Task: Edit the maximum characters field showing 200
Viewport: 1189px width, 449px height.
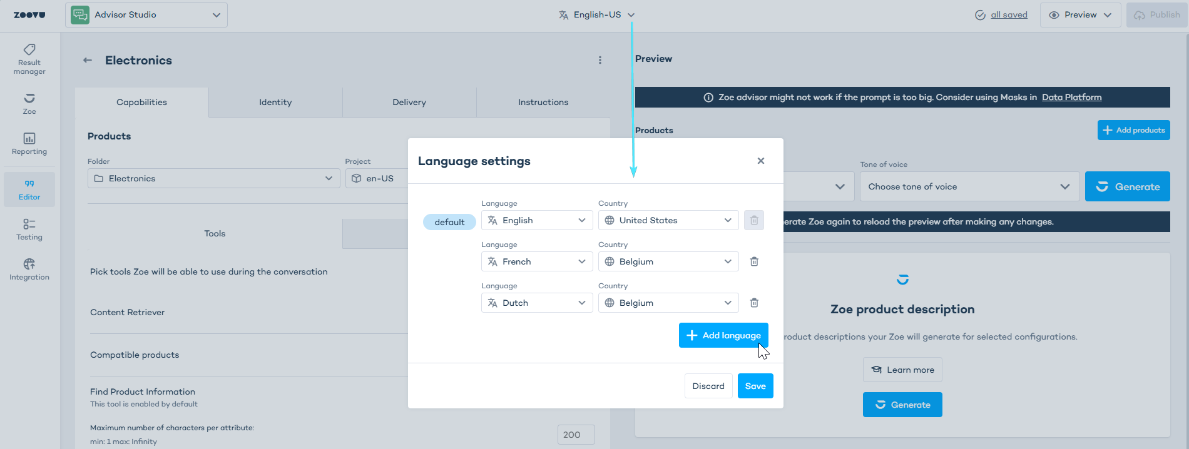Action: [576, 435]
